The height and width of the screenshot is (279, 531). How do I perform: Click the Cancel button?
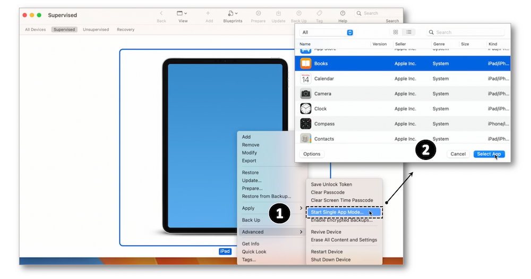tap(458, 154)
